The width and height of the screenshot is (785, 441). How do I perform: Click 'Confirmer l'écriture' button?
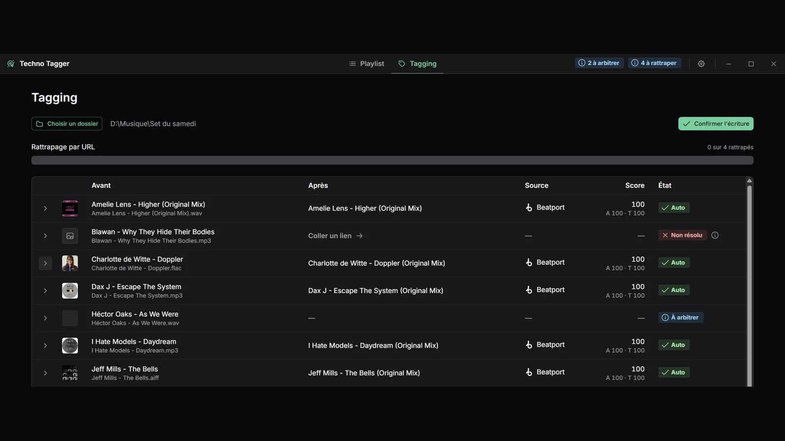716,123
